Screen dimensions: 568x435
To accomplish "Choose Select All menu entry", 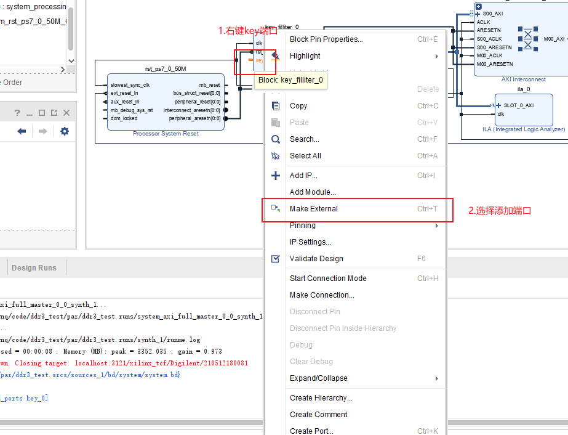I will (355, 156).
